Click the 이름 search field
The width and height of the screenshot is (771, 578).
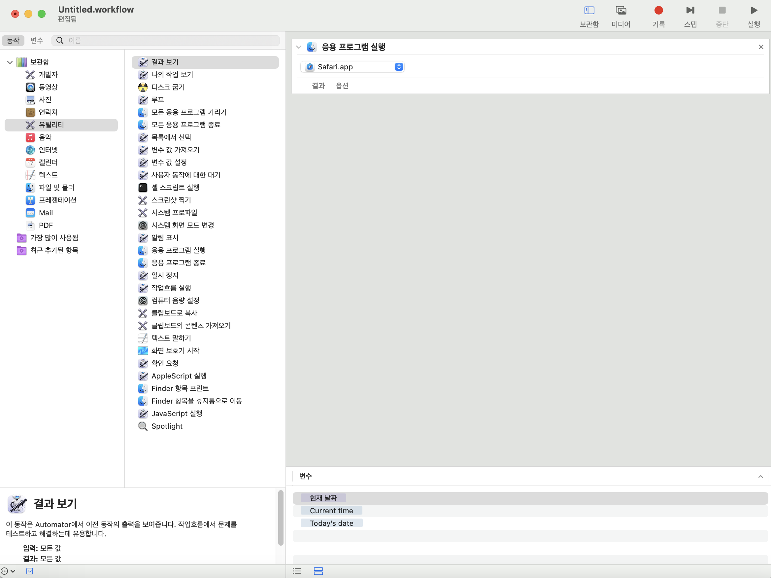166,41
